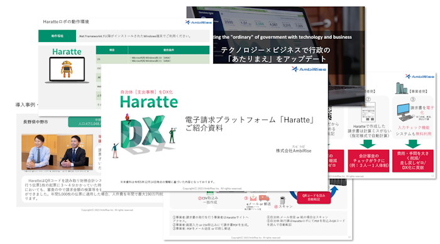Click red box 費用・手間を大きく削減
This screenshot has height=244, width=440.
pos(413,161)
